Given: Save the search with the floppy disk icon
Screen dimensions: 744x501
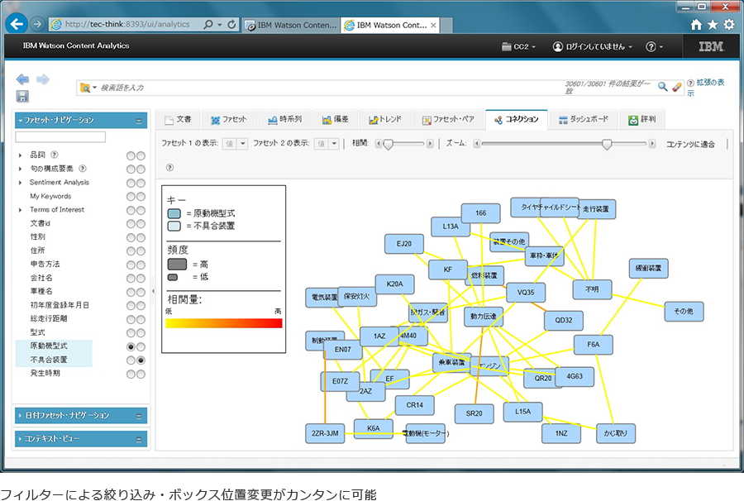Looking at the screenshot, I should pyautogui.click(x=22, y=96).
